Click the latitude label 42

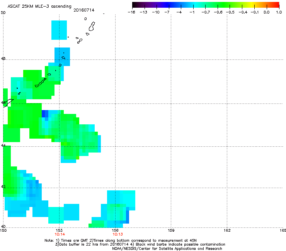click(x=3, y=187)
